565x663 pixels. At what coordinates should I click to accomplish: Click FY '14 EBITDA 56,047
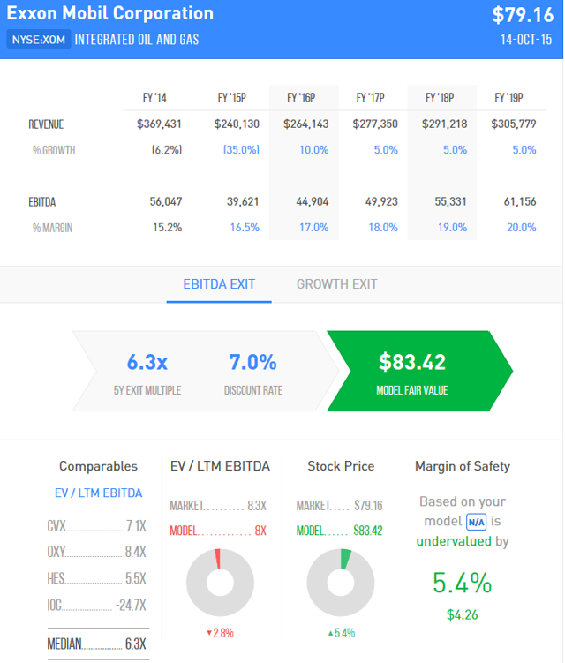point(166,201)
